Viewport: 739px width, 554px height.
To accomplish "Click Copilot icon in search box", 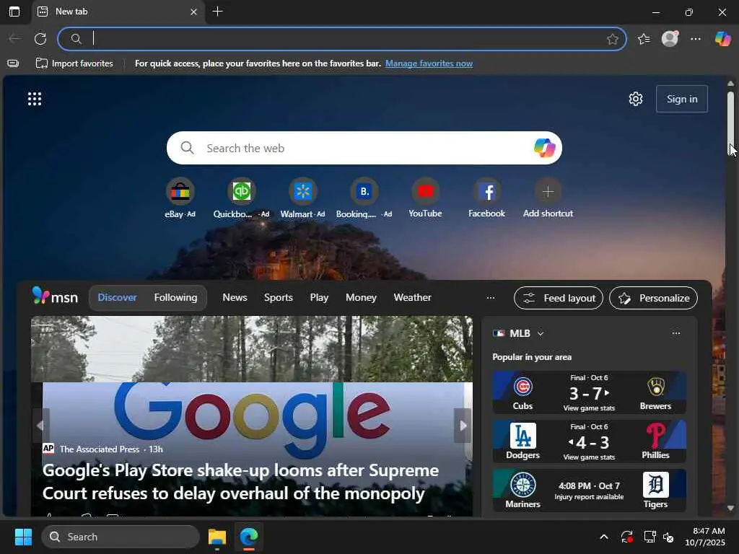I will point(544,148).
